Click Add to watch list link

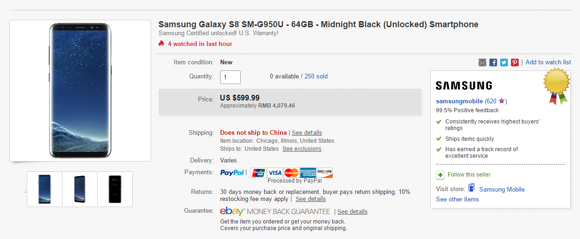(548, 62)
